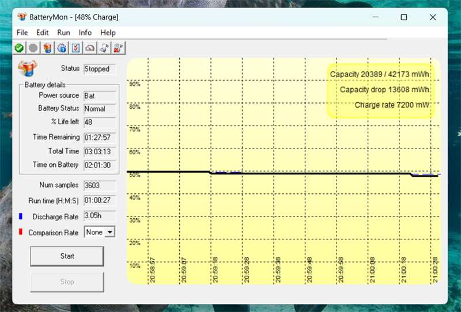Click the Battery Status field showing Normal
This screenshot has width=461, height=312.
click(x=100, y=109)
